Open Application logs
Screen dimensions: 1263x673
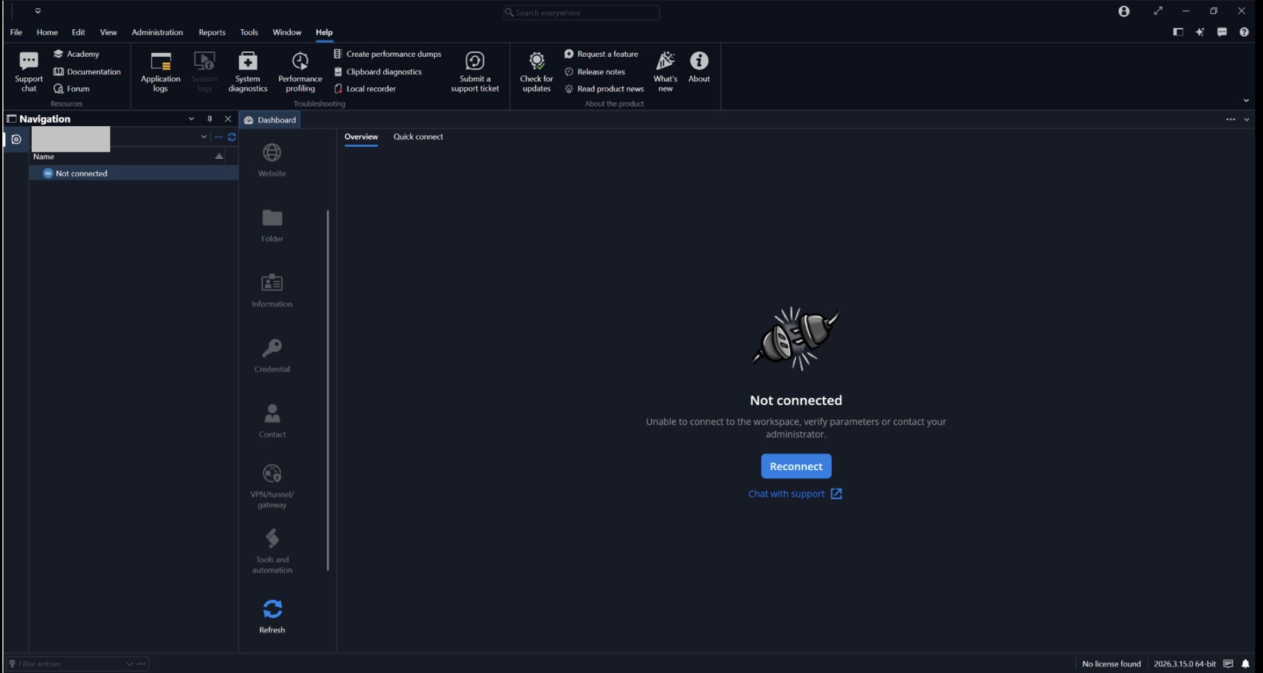pyautogui.click(x=160, y=72)
